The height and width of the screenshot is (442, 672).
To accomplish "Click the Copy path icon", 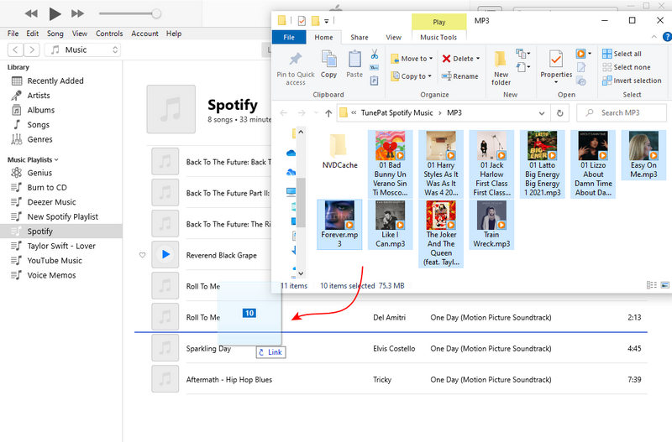I will click(x=374, y=68).
